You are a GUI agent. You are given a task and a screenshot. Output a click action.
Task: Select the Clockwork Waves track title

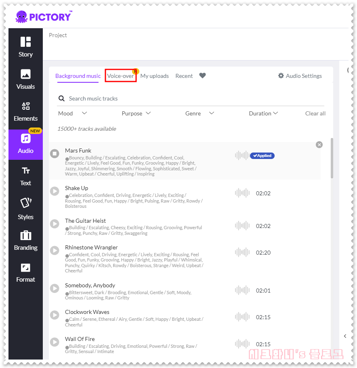(87, 312)
